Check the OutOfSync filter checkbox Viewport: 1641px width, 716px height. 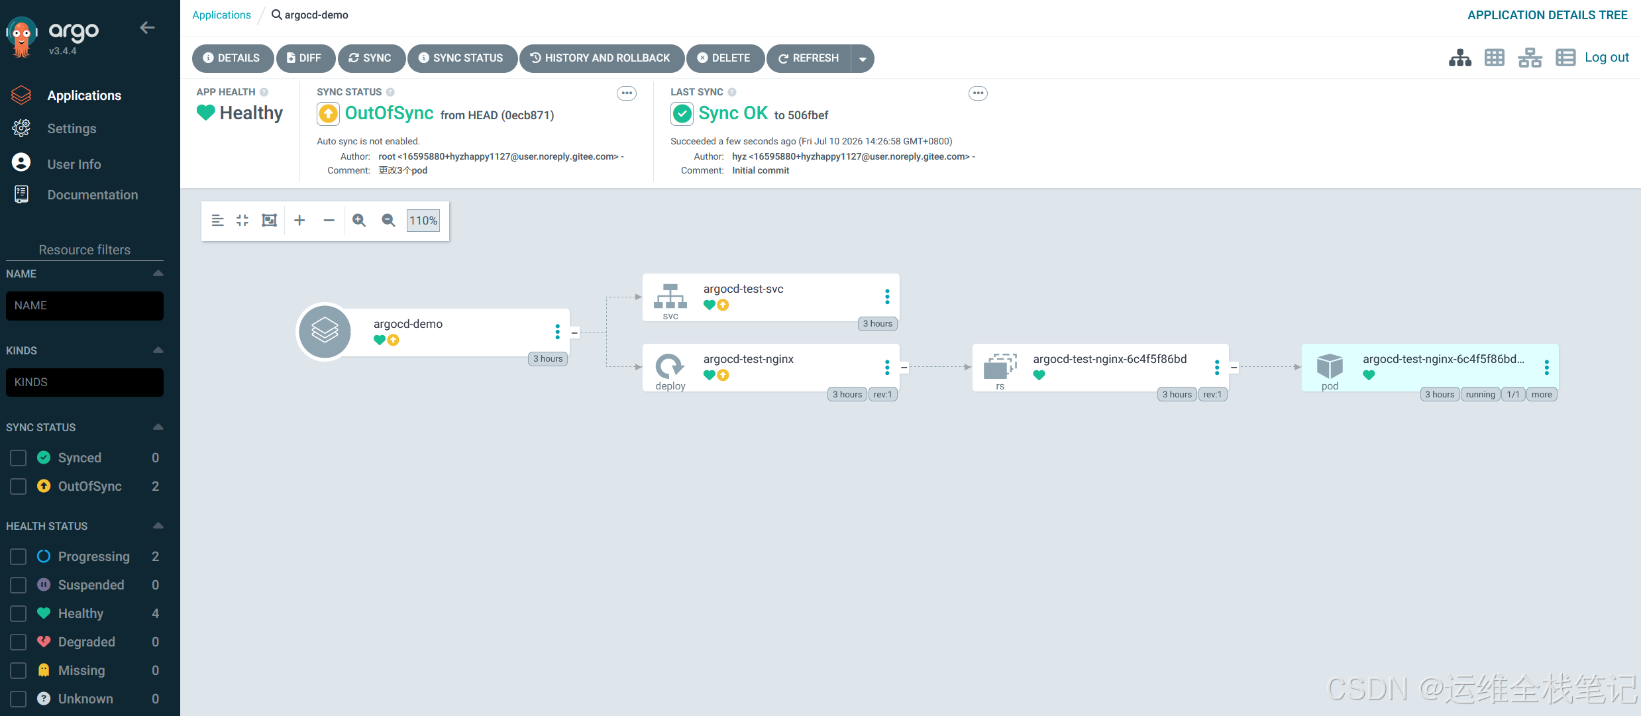(x=19, y=486)
